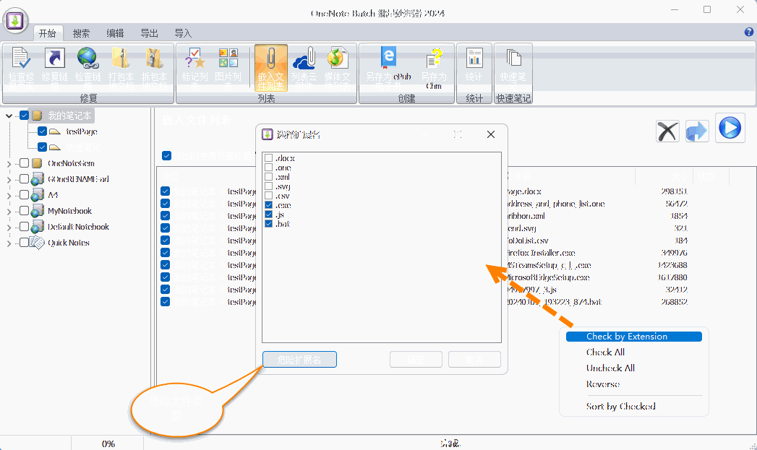757x450 pixels.
Task: Open the Tag List (标记列表) tool
Action: click(x=194, y=68)
